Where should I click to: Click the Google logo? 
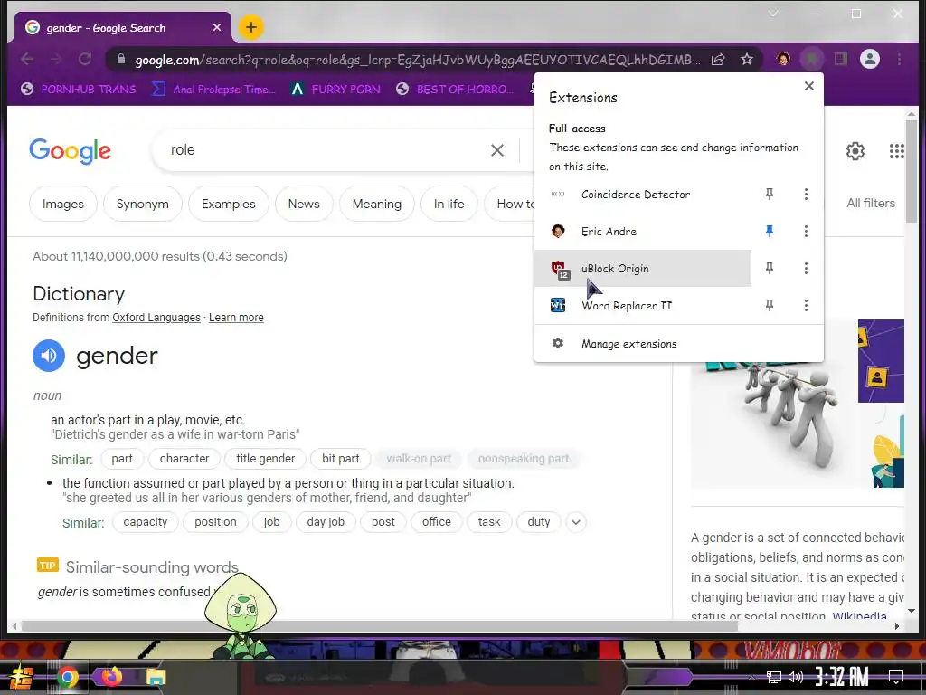[70, 151]
